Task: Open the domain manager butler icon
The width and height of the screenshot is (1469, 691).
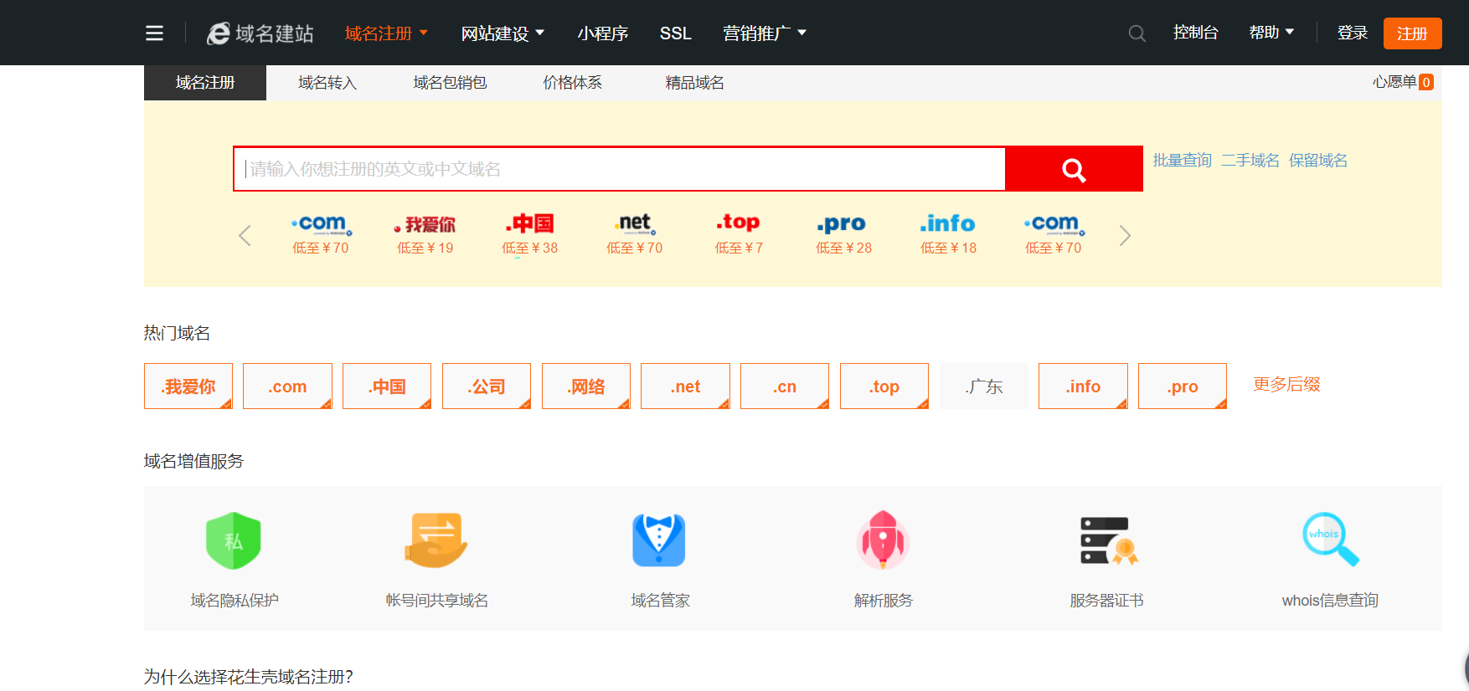Action: (659, 540)
